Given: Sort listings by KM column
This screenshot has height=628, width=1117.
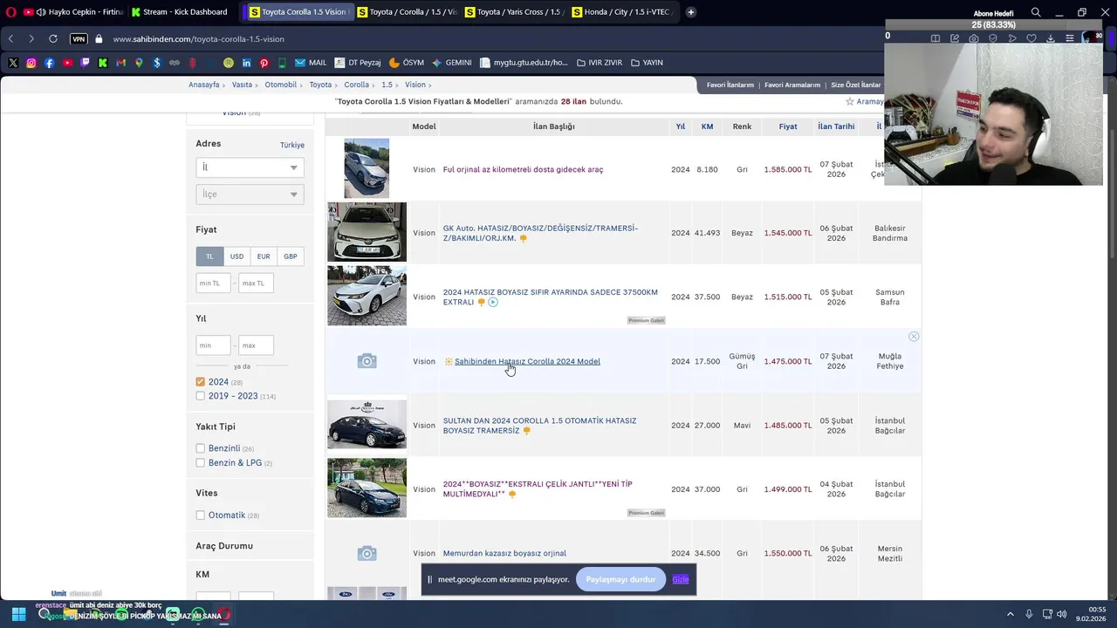Looking at the screenshot, I should click(707, 126).
